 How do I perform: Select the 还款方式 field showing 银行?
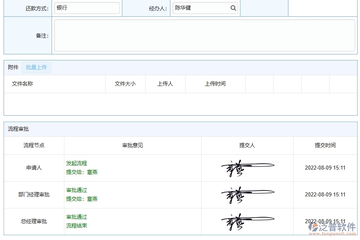(86, 8)
